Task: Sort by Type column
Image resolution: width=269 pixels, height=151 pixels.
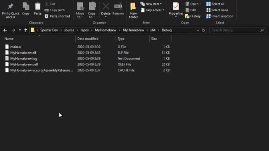Action: [x=121, y=39]
